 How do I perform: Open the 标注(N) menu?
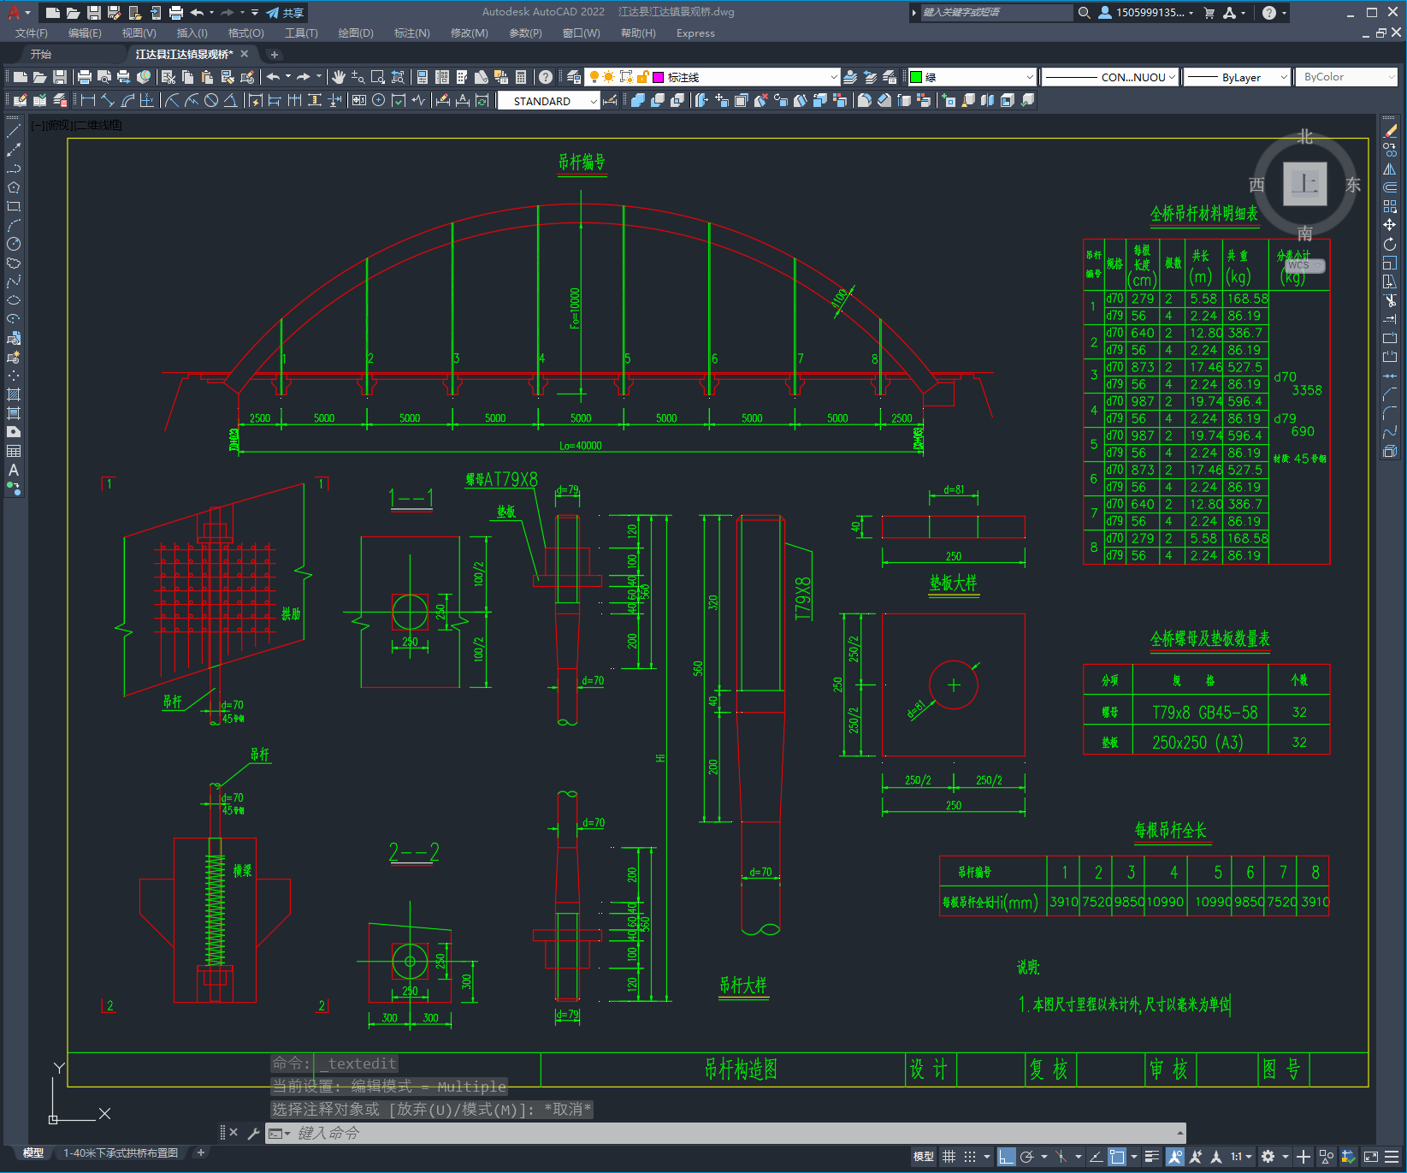[411, 33]
